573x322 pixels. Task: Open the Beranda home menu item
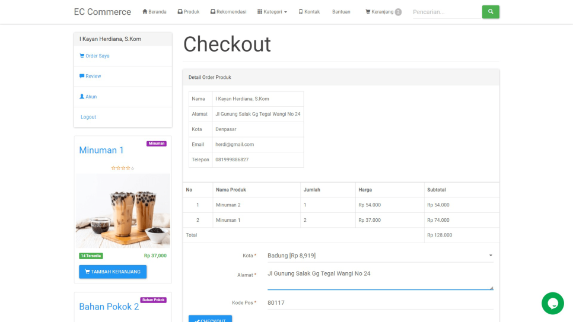[x=154, y=12]
